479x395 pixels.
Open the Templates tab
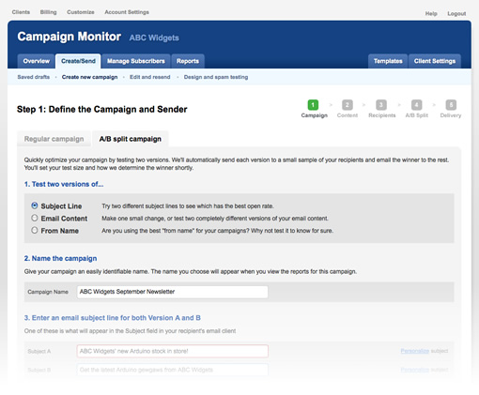(x=388, y=61)
